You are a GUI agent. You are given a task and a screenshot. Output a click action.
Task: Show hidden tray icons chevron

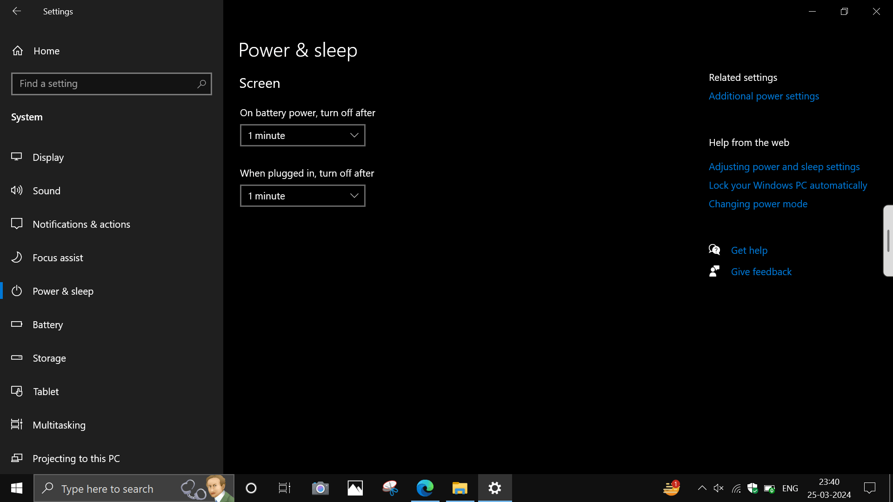pos(702,488)
